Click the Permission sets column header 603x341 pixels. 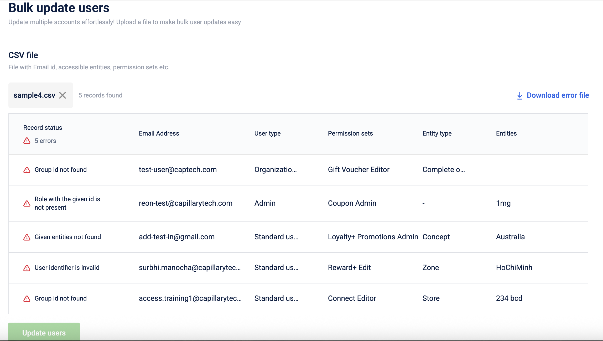pyautogui.click(x=350, y=133)
